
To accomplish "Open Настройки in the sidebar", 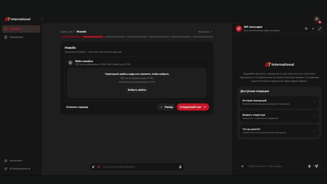I will [21, 160].
